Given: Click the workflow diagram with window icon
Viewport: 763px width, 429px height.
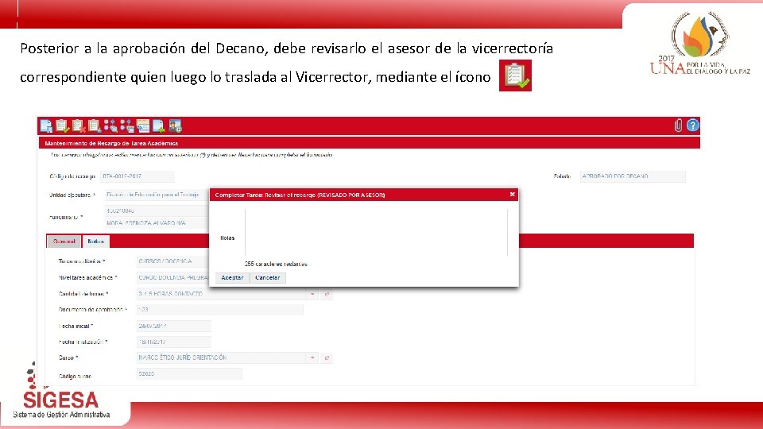Looking at the screenshot, I should [x=127, y=126].
